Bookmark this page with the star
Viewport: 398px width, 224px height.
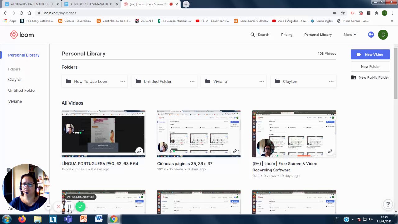343,13
